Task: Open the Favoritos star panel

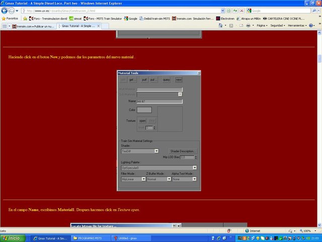Action: (x=10, y=18)
